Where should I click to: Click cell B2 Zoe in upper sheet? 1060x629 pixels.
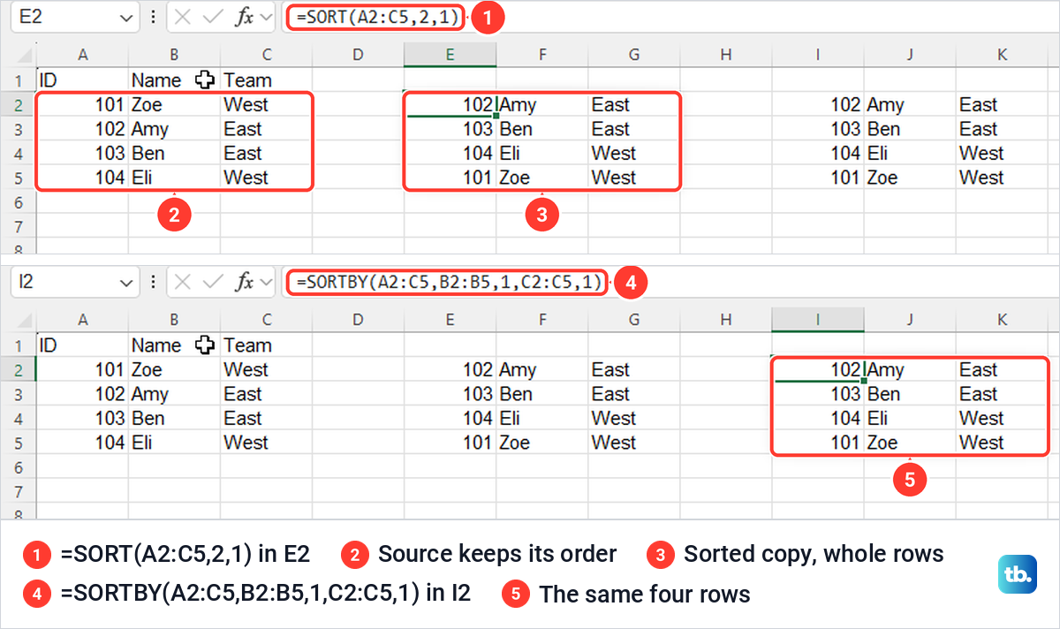click(174, 104)
